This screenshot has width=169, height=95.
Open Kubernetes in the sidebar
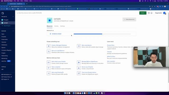[x=4, y=39]
